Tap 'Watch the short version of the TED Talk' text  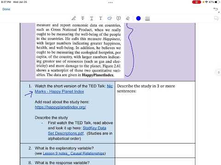(x=70, y=86)
